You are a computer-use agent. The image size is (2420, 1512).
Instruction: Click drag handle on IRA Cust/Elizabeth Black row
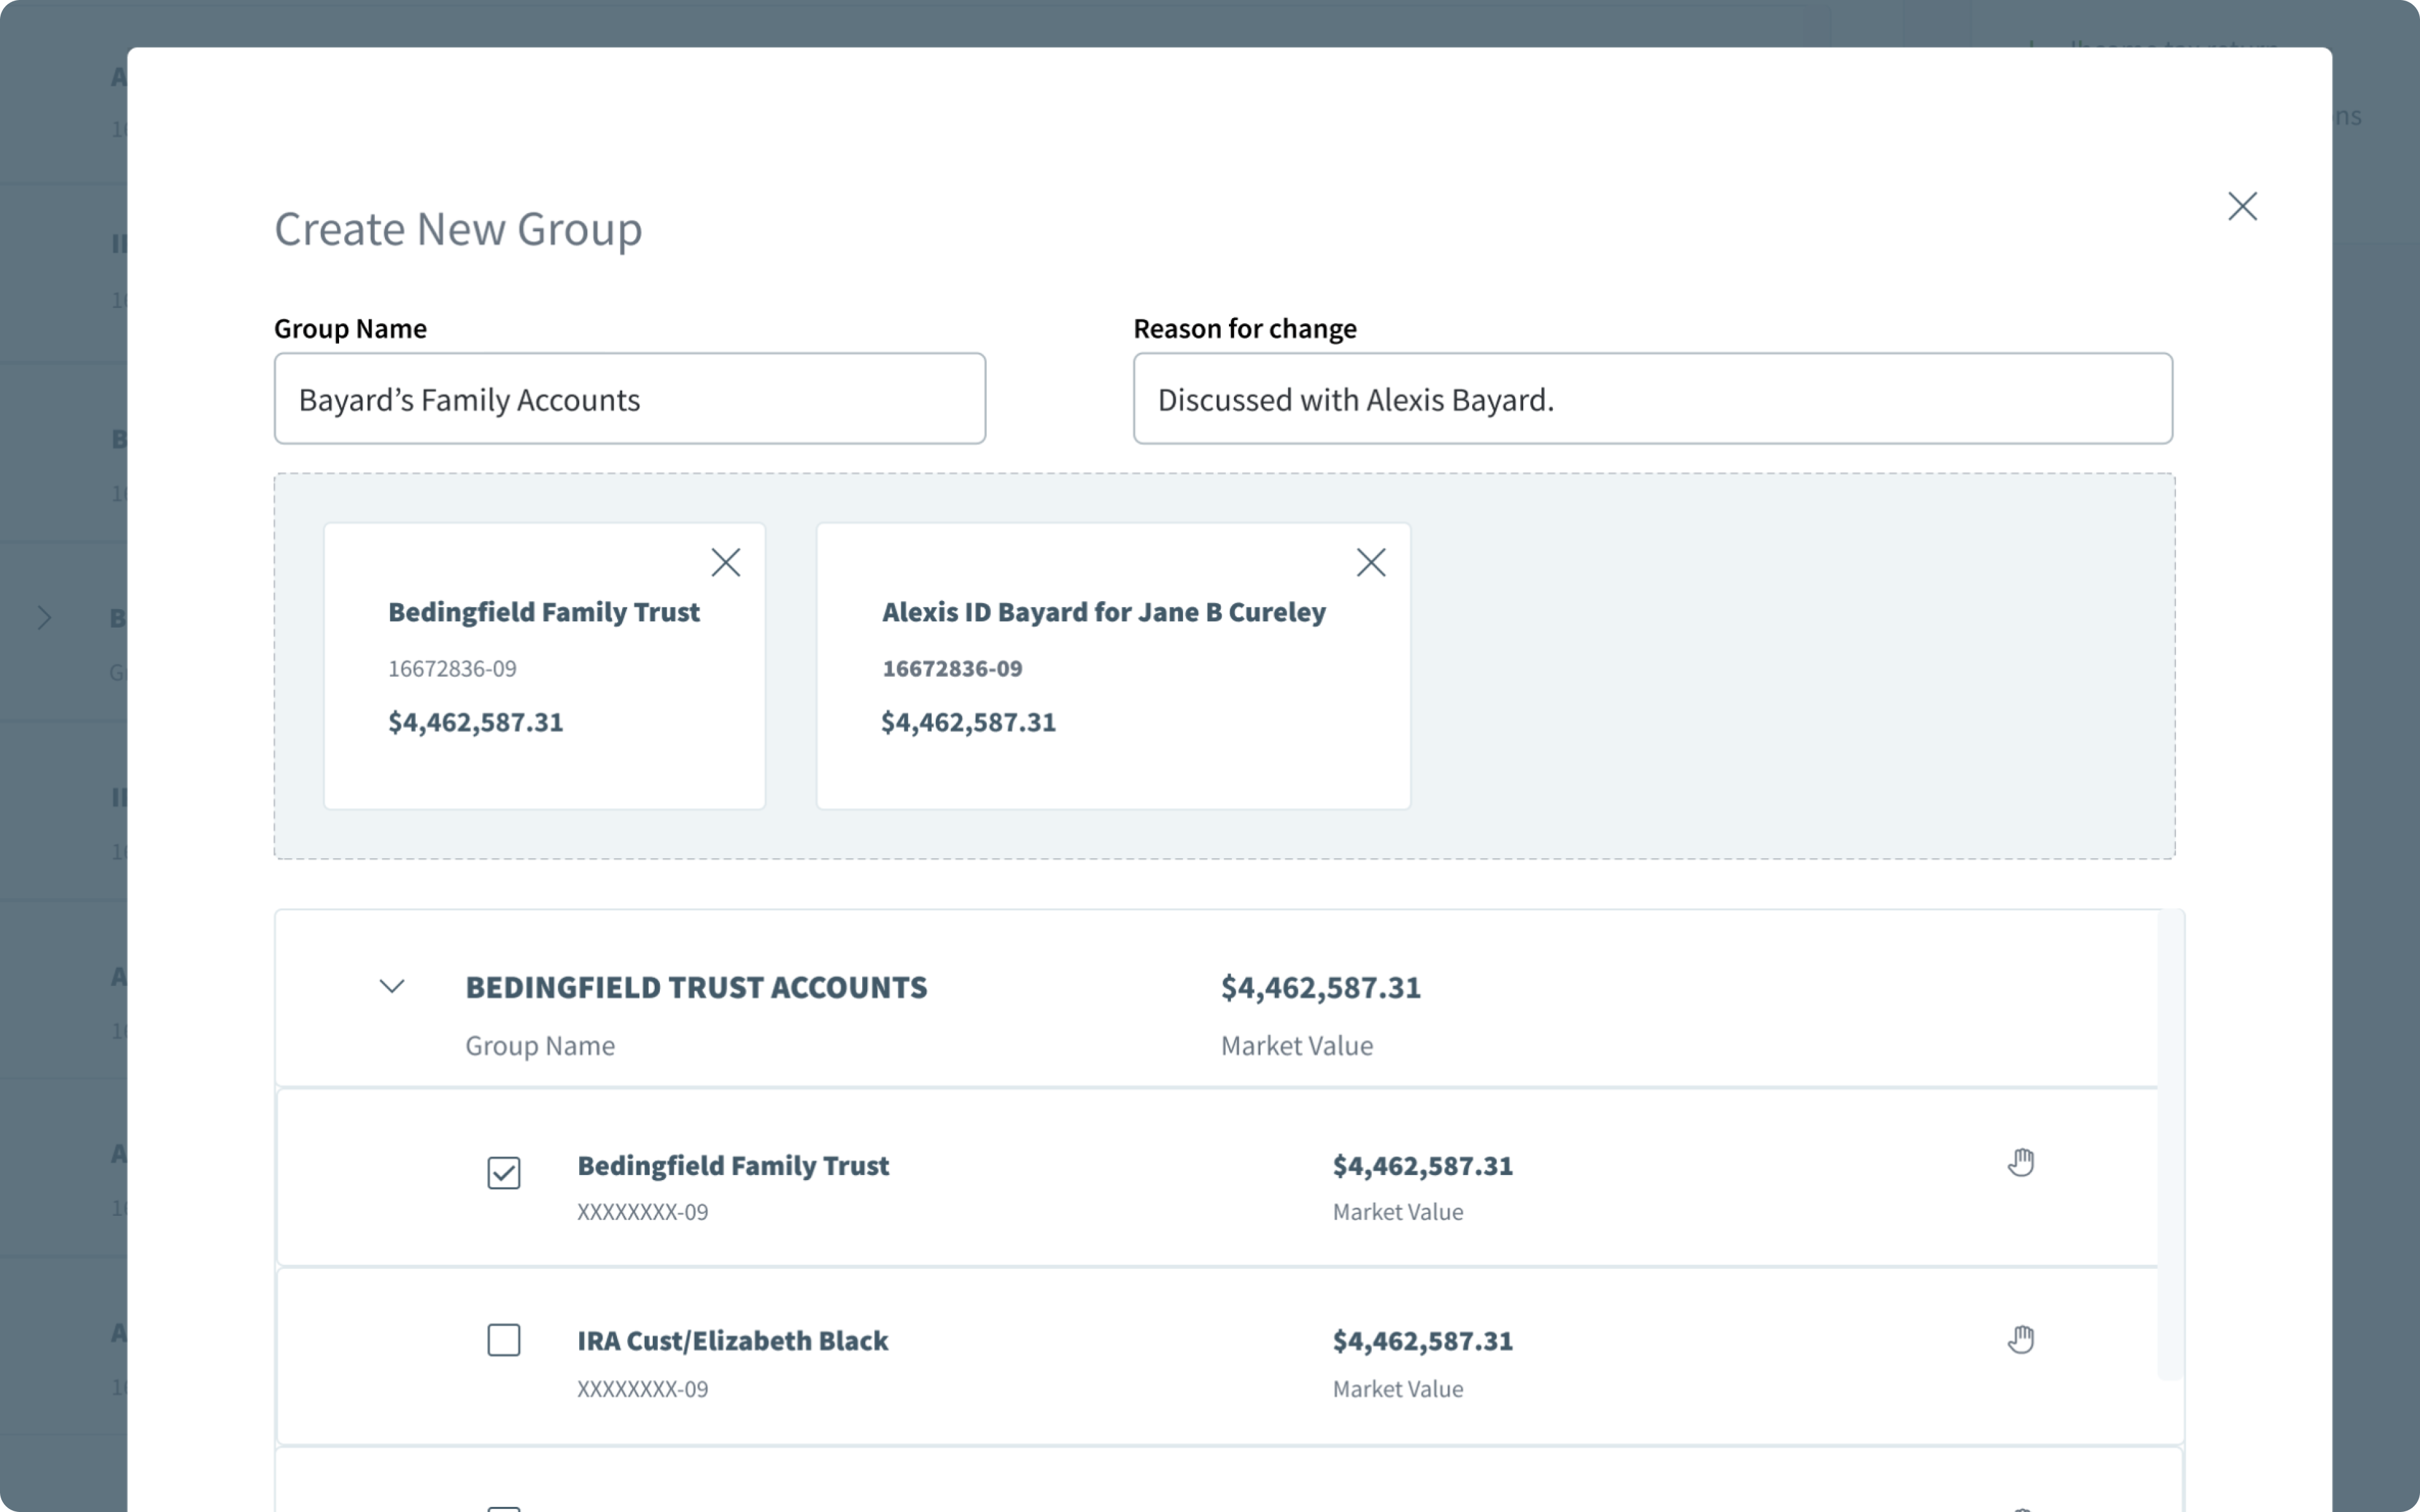point(2021,1339)
